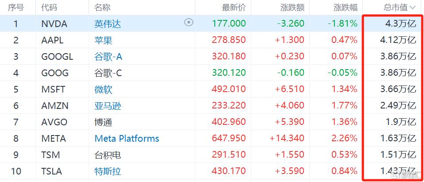Open the 亚马逊 stock link
424x182 pixels.
[108, 105]
